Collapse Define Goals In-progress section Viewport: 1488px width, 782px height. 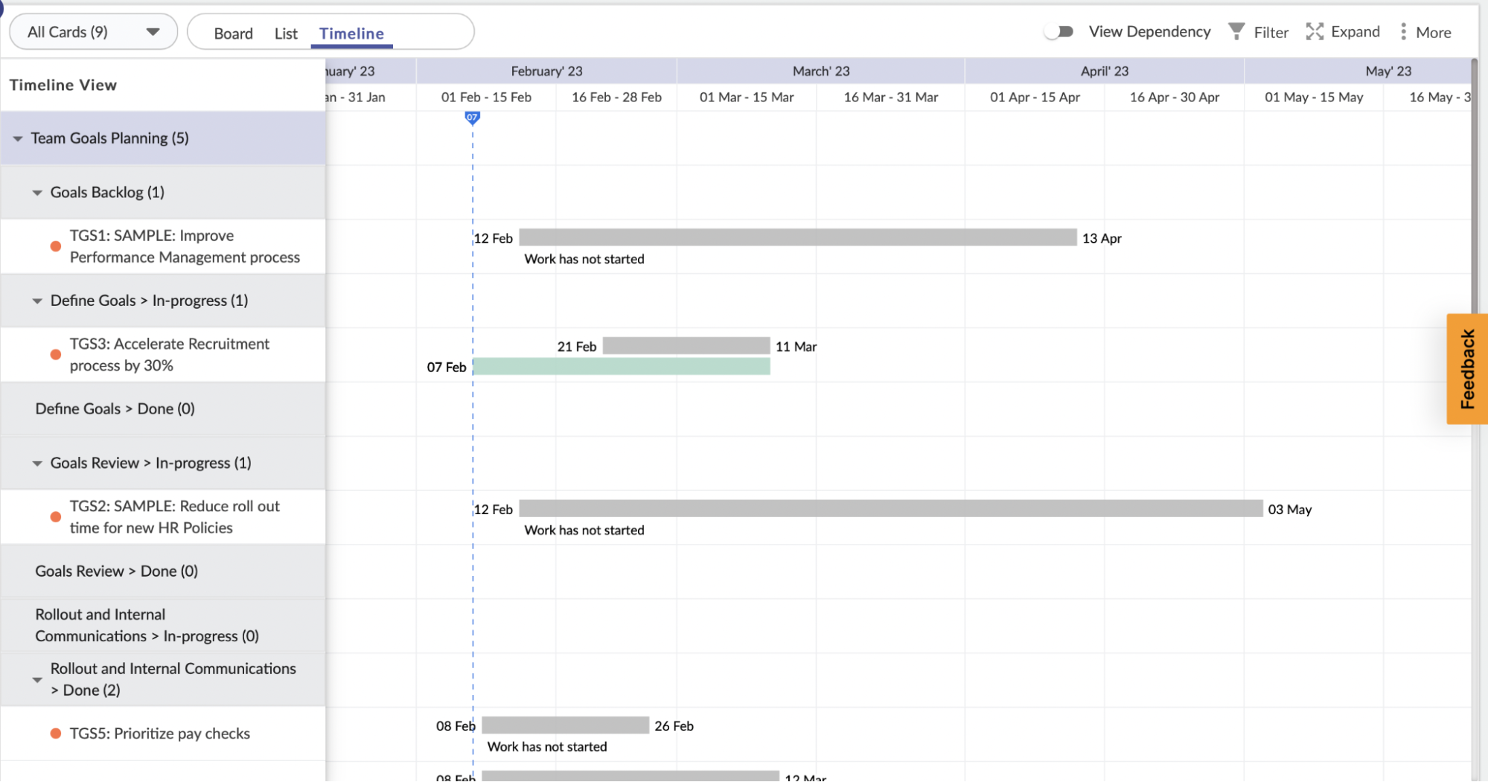(37, 300)
